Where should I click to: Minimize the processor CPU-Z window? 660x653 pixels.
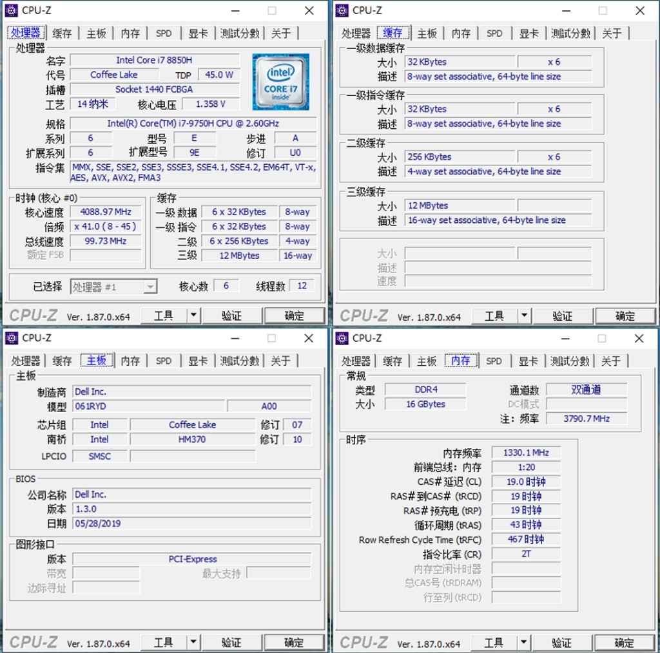pos(235,10)
